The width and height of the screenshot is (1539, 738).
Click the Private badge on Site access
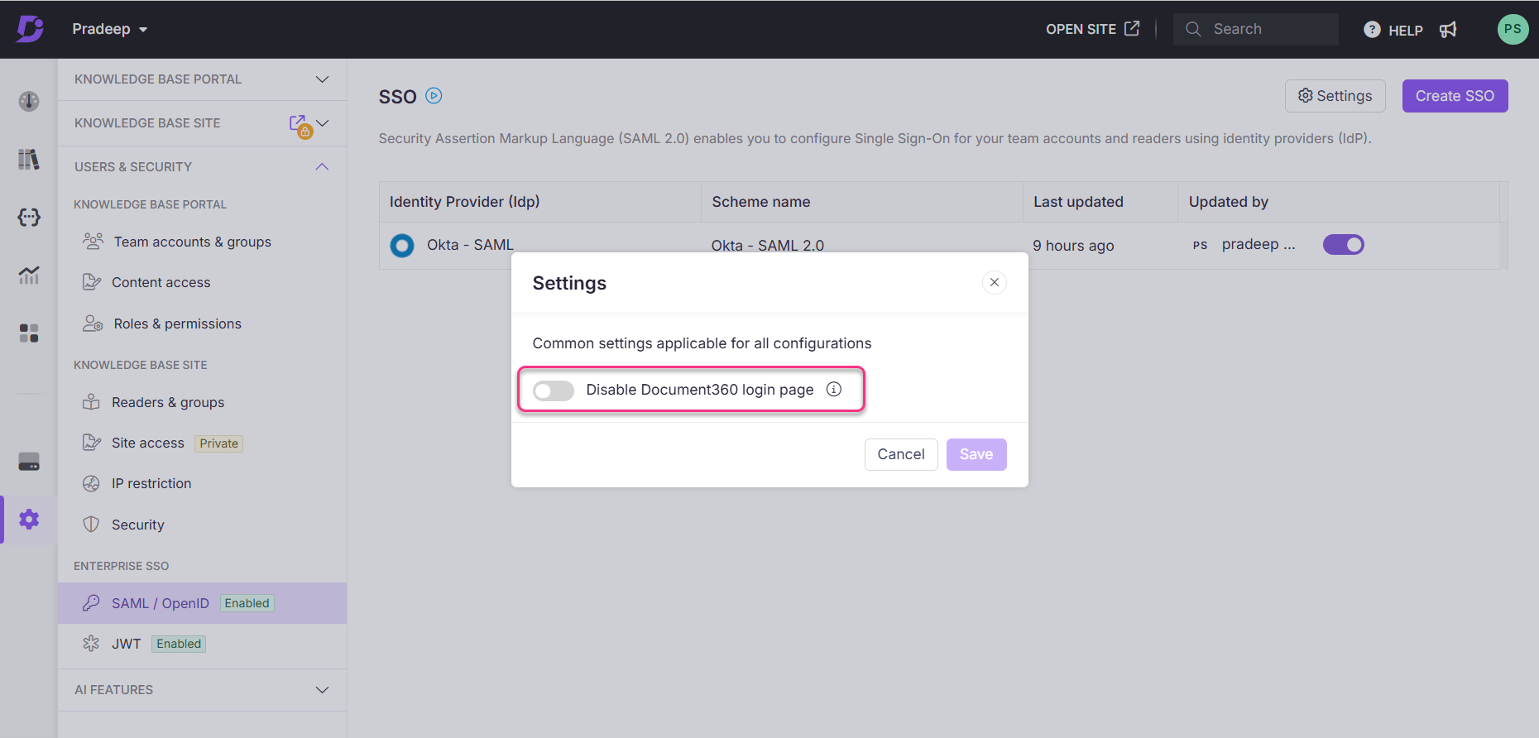tap(218, 443)
